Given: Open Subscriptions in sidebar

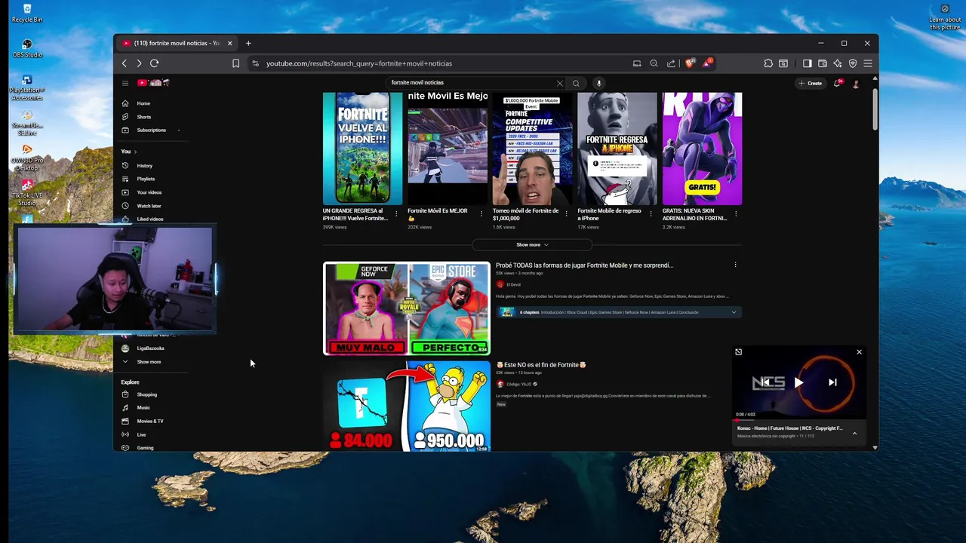Looking at the screenshot, I should 151,130.
